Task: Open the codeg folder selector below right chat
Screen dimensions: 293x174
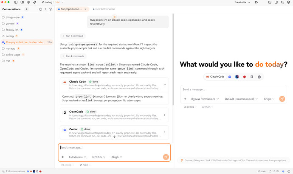Action: [190, 107]
